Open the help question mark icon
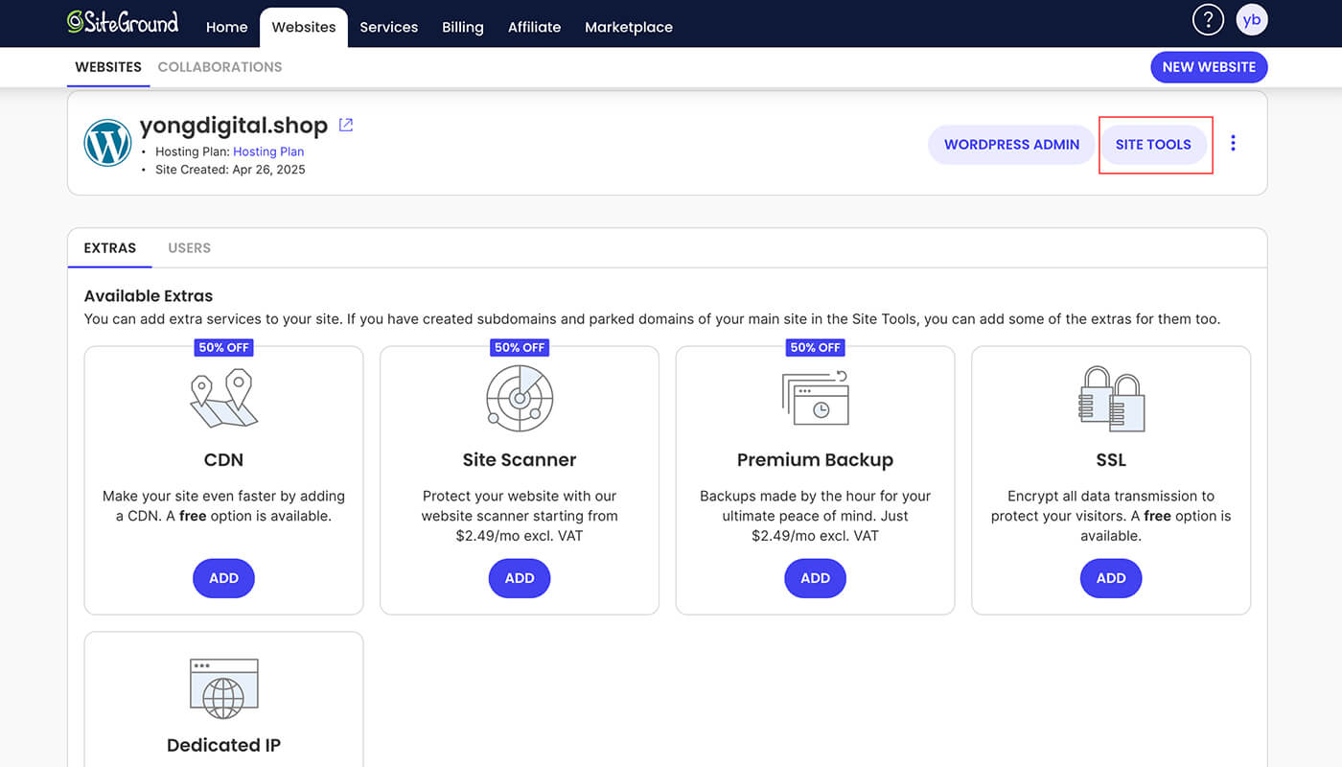The image size is (1342, 767). tap(1208, 19)
